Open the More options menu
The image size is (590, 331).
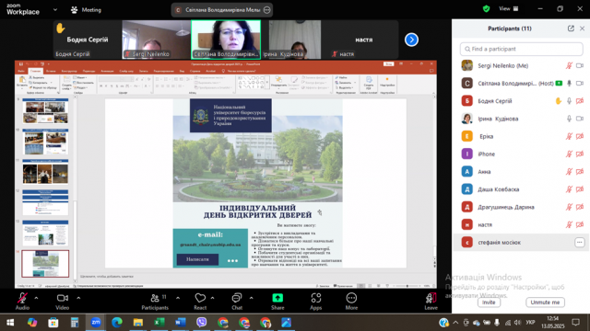[x=351, y=301]
